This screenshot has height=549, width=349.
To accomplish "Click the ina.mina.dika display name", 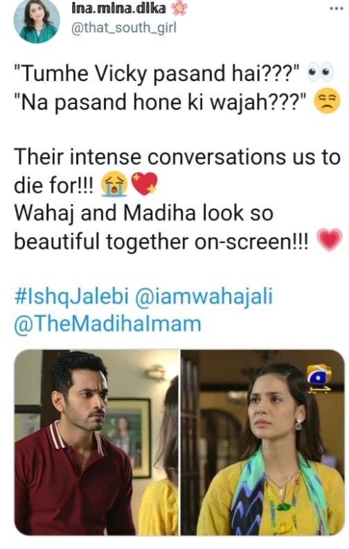I will pos(119,8).
